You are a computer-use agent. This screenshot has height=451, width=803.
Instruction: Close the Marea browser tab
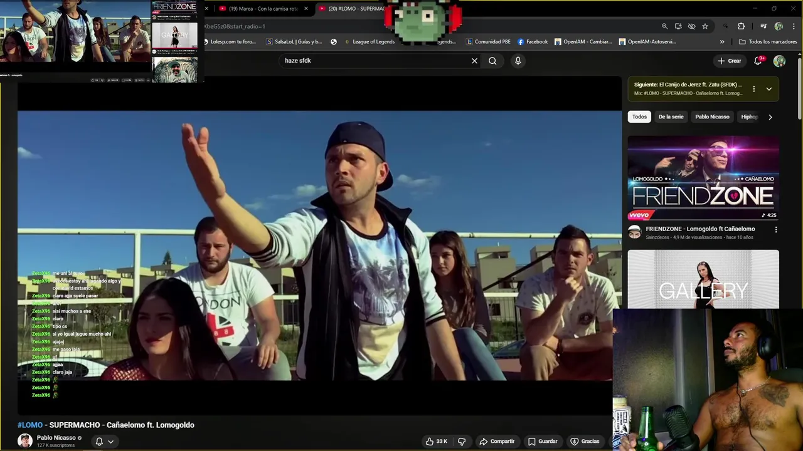(306, 9)
